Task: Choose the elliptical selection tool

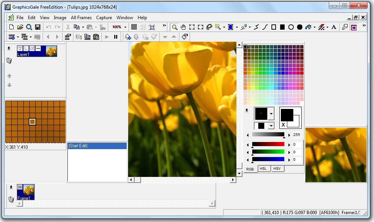Action: coord(201,27)
